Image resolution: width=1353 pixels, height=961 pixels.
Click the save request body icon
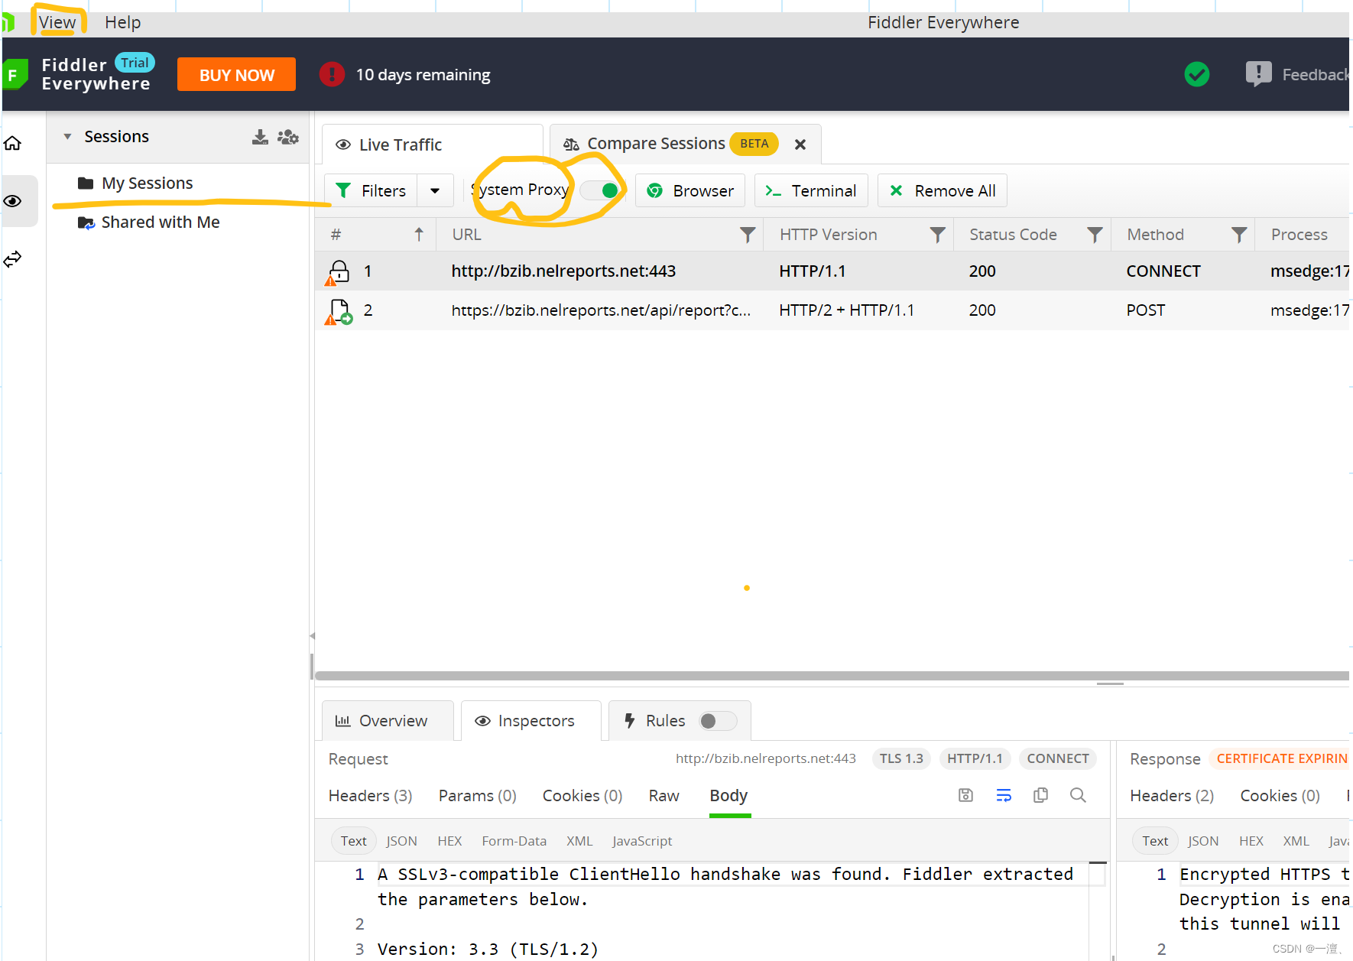965,796
